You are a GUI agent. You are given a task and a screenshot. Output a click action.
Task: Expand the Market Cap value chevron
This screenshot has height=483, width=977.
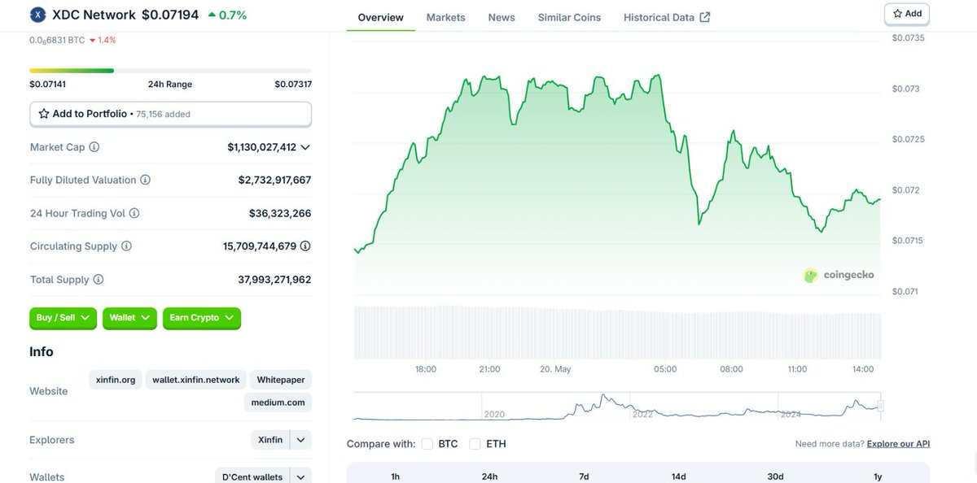(305, 147)
